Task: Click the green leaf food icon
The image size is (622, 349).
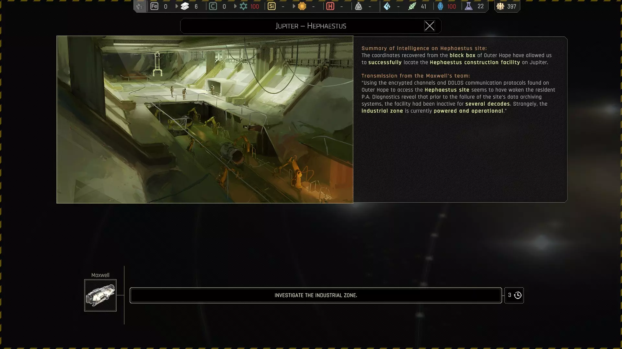Action: (x=412, y=6)
